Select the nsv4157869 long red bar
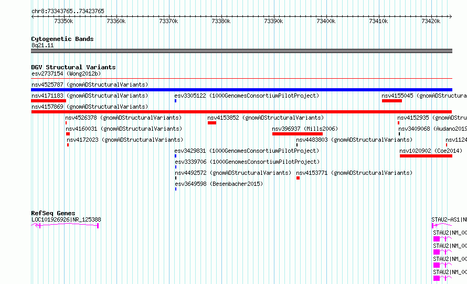Image resolution: width=467 pixels, height=284 pixels. pos(241,112)
